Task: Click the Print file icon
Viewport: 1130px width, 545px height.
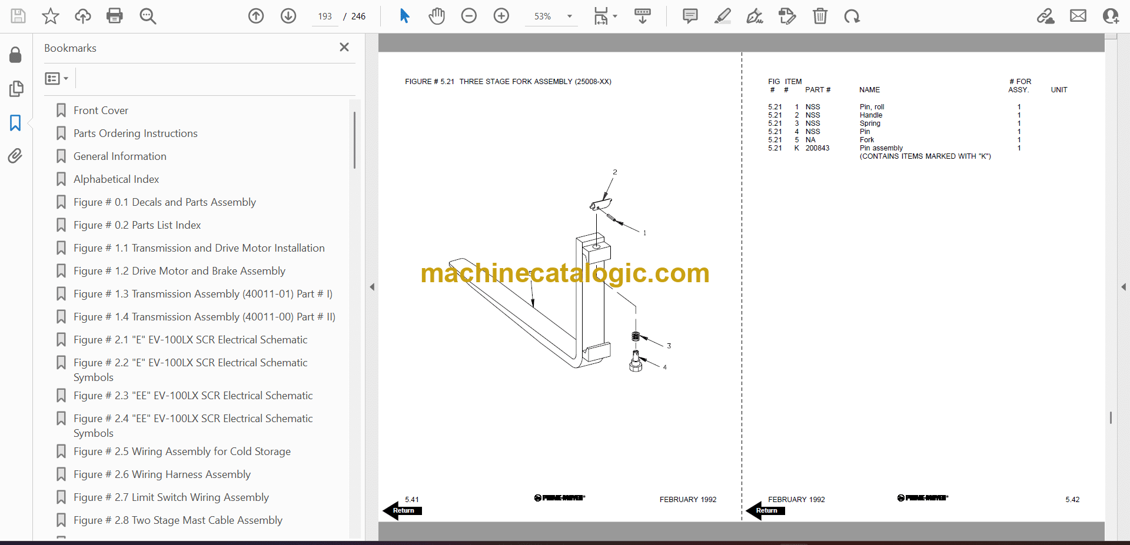Action: tap(115, 16)
